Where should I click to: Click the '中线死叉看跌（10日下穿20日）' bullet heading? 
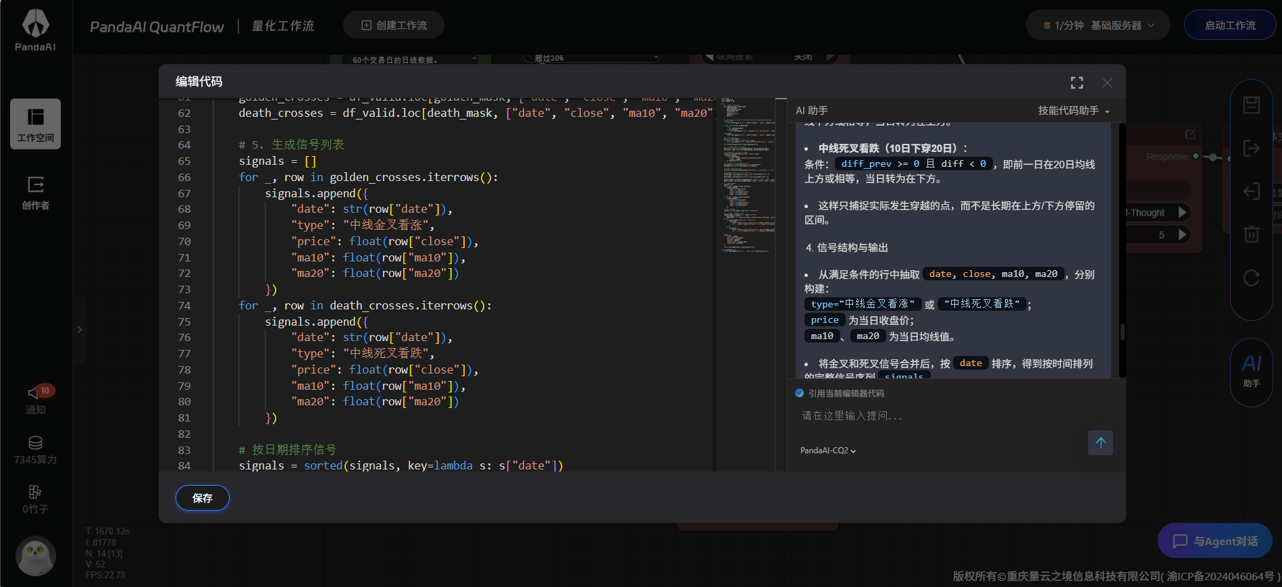click(893, 148)
